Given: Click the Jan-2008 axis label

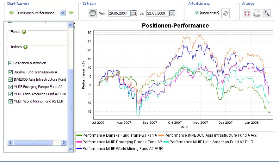Looking at the screenshot, I should [x=251, y=122].
